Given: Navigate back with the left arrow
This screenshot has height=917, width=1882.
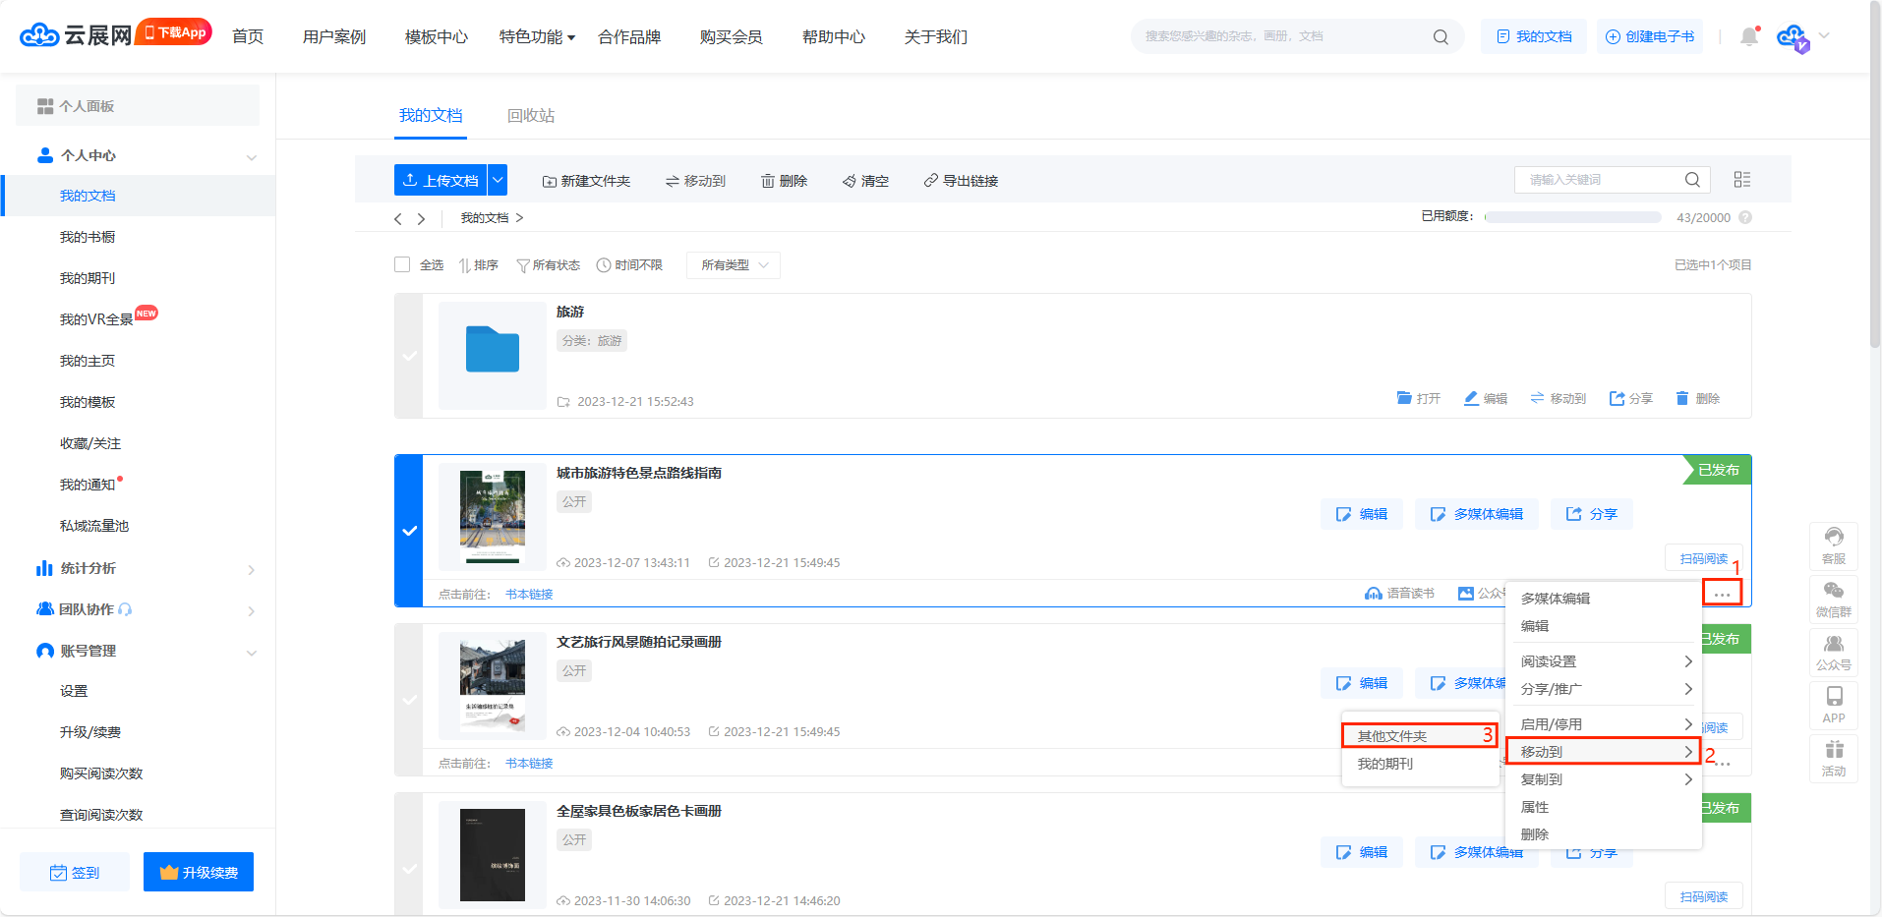Looking at the screenshot, I should 398,218.
